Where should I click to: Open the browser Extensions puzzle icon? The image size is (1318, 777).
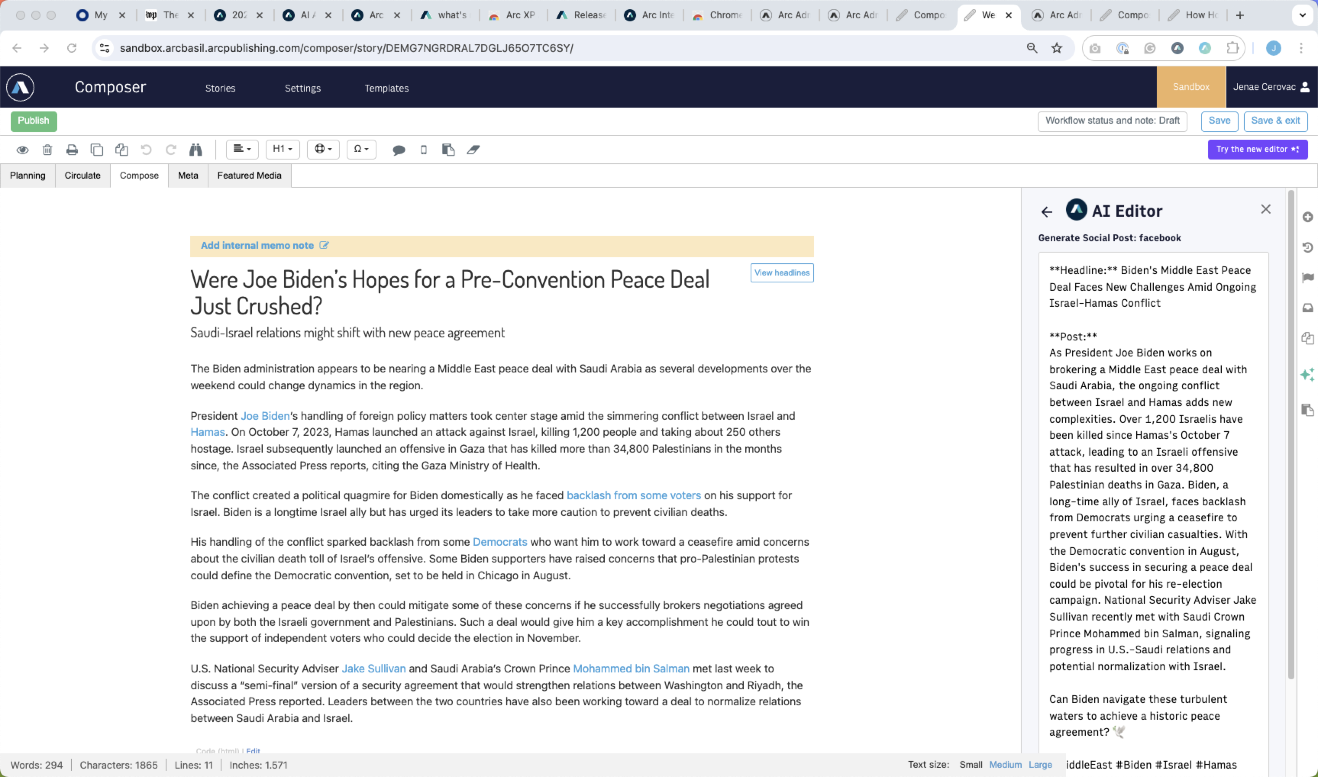[x=1232, y=48]
